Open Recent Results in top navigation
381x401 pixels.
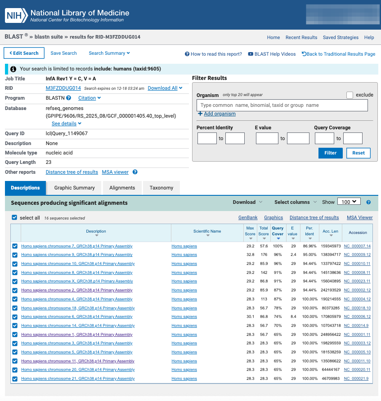tap(301, 37)
